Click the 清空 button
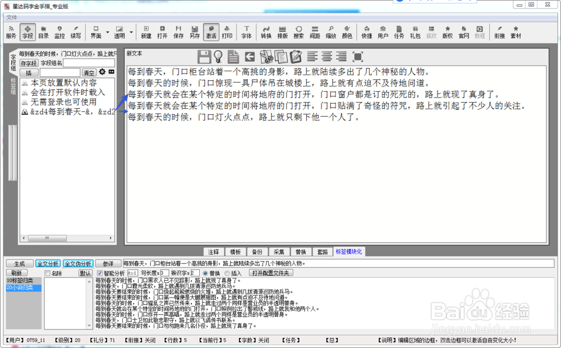 (x=89, y=72)
